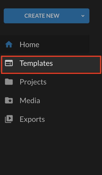The image size is (102, 175).
Task: Click the Projects folder icon
Action: (x=9, y=82)
